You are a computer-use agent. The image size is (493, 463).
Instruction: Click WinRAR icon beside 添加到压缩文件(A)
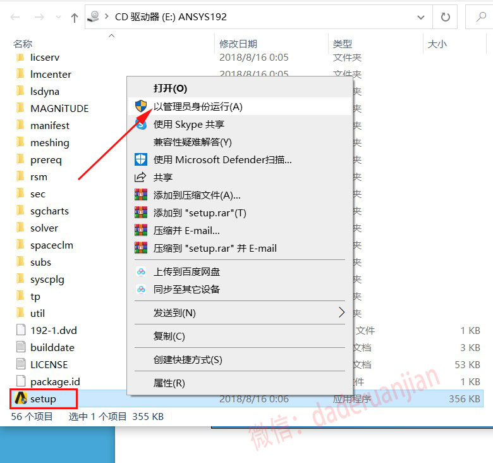(141, 195)
